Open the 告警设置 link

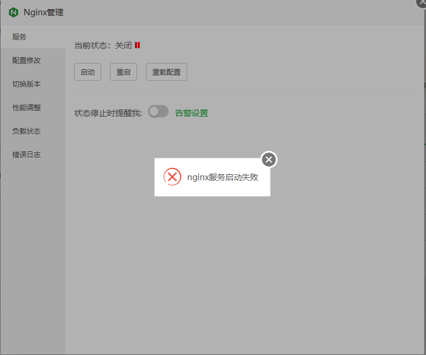[192, 113]
